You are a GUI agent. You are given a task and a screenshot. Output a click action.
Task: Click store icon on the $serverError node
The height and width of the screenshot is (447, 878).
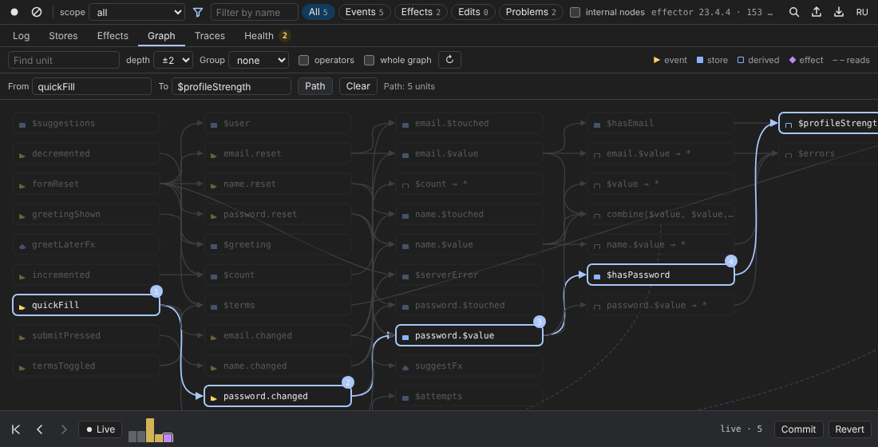405,276
